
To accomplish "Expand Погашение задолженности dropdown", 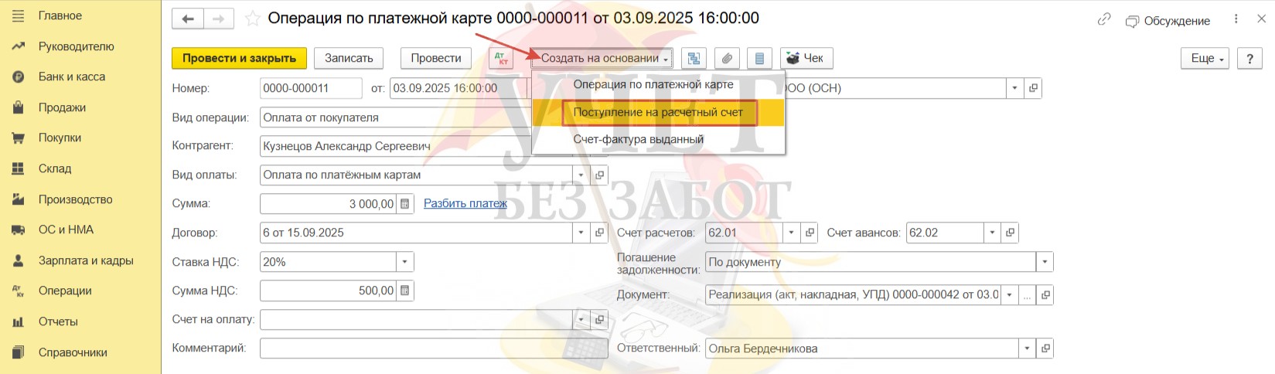I will tap(1045, 262).
